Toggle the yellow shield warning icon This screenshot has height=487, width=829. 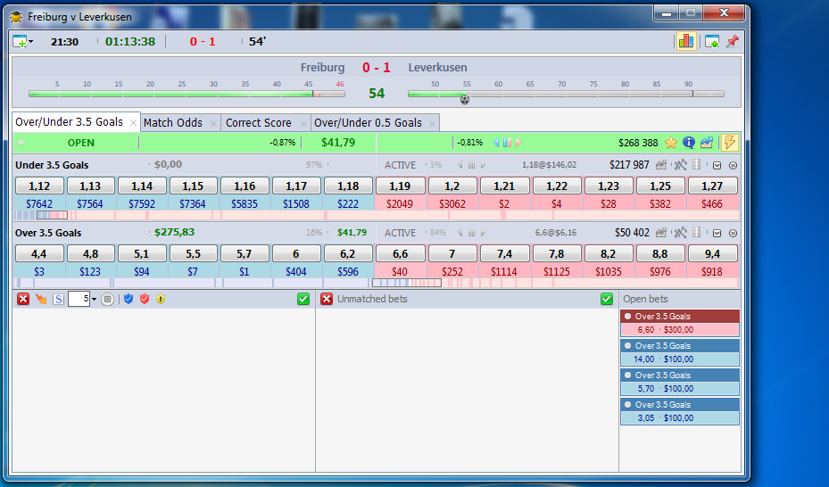pyautogui.click(x=161, y=299)
